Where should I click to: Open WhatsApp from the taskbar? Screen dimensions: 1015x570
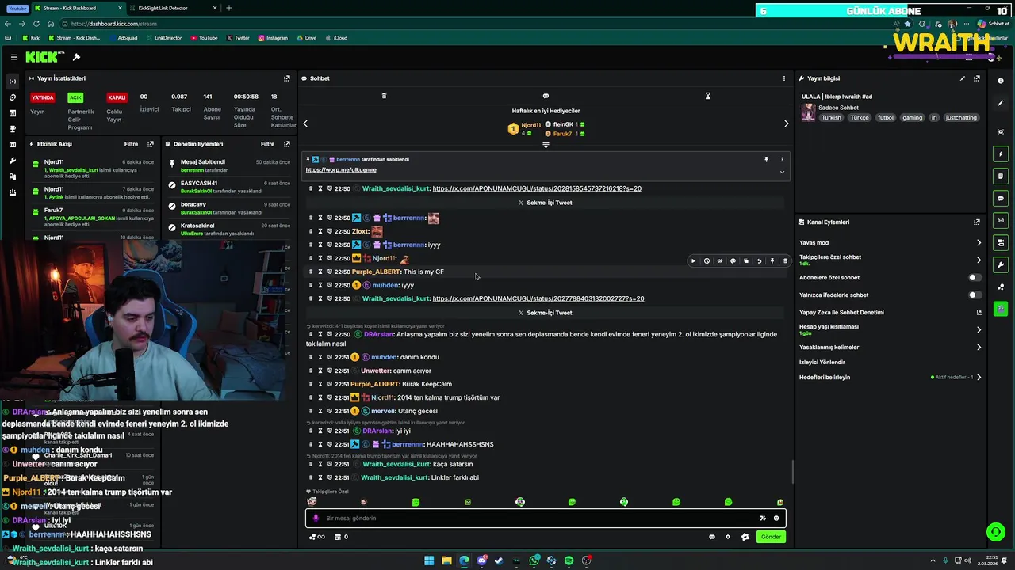534,560
